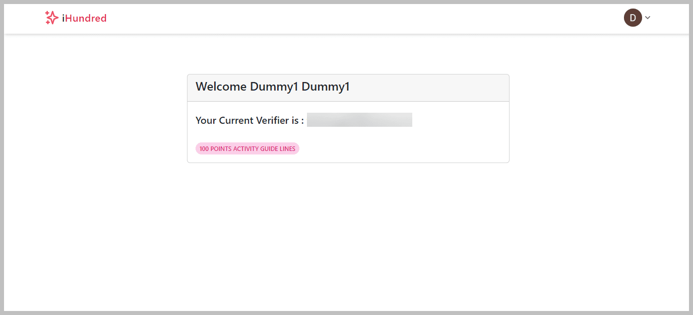Click empty navbar space between logo and avatar
Image resolution: width=693 pixels, height=315 pixels.
[353, 18]
